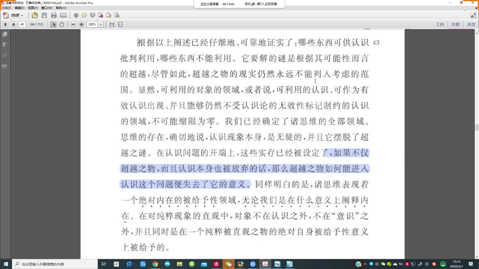Click the Windows Start button
The height and width of the screenshot is (269, 479).
click(6, 264)
